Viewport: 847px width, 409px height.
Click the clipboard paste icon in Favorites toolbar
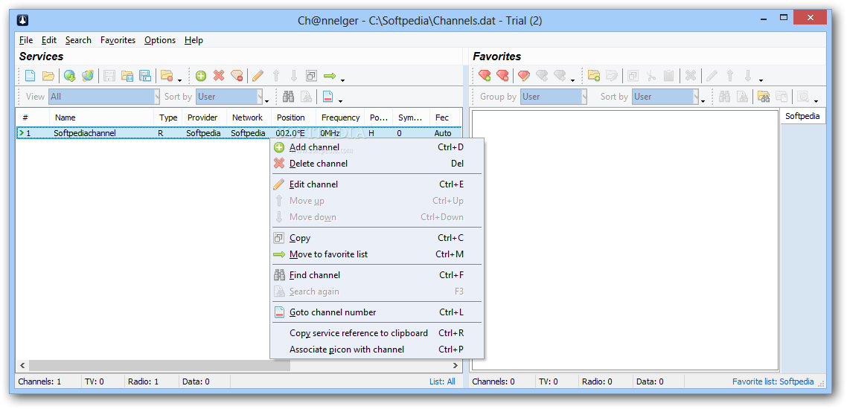point(668,76)
